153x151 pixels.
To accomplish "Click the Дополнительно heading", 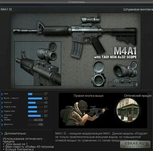I will tap(15, 134).
